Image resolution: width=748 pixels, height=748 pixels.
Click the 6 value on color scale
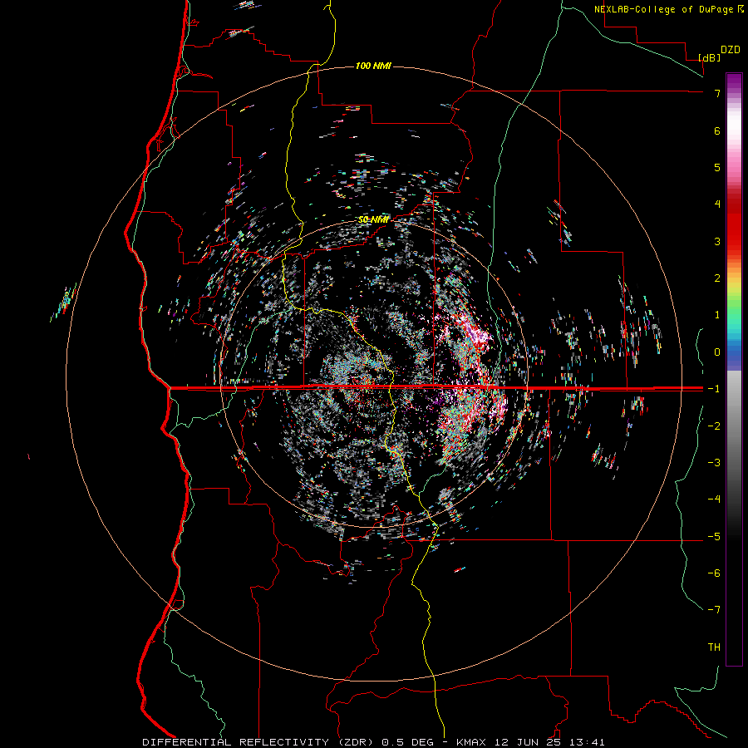[x=717, y=130]
